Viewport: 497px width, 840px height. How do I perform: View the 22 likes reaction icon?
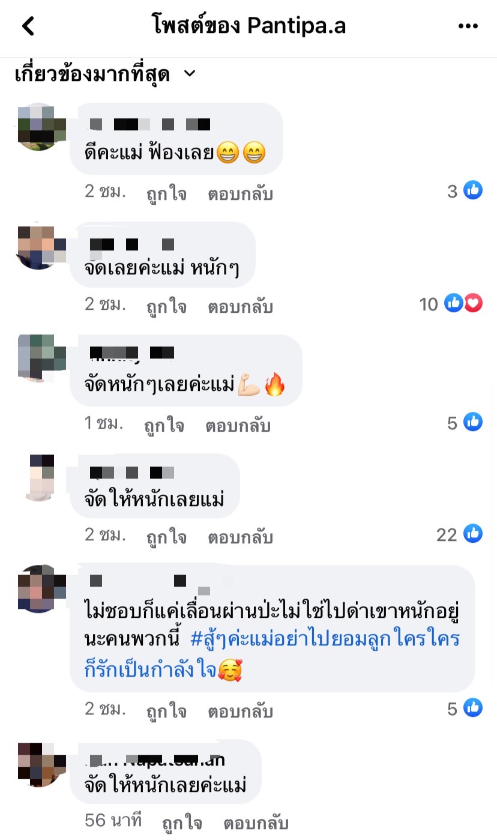473,534
